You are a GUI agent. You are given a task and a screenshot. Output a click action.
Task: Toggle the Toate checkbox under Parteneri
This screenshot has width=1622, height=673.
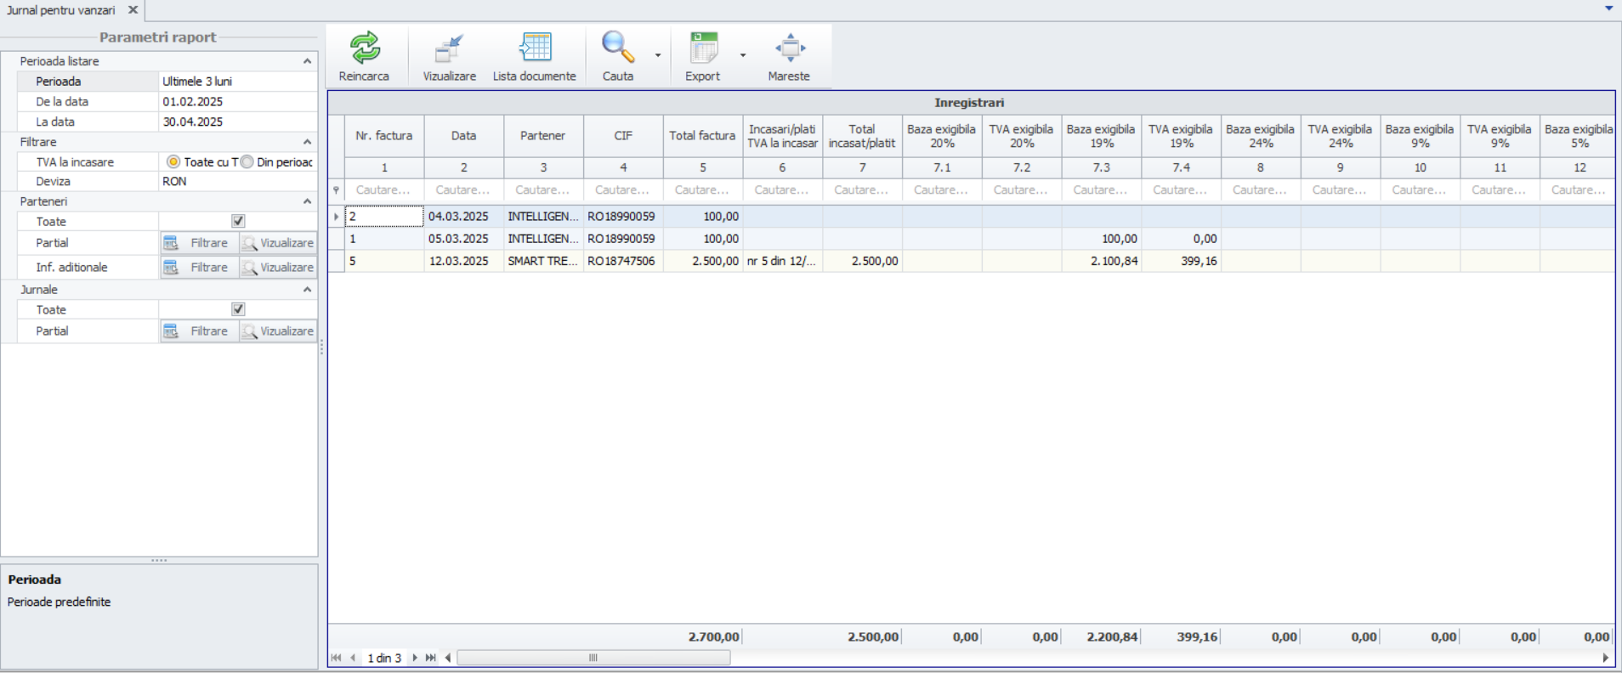tap(238, 221)
